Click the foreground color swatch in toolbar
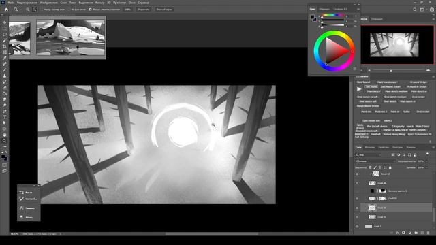 click(x=3, y=157)
